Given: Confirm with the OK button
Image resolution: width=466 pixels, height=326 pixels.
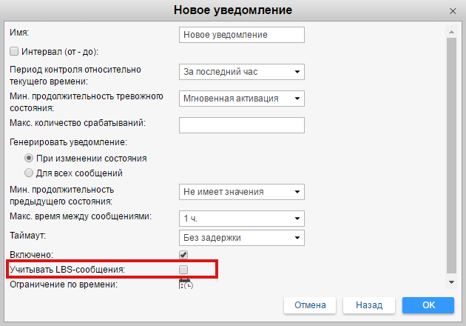Looking at the screenshot, I should click(428, 305).
